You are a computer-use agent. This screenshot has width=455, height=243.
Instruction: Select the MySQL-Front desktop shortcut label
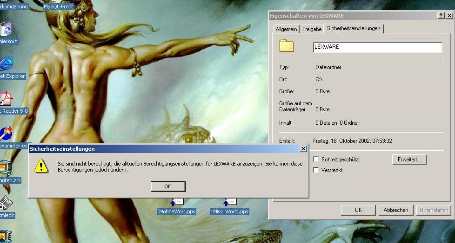tap(59, 6)
